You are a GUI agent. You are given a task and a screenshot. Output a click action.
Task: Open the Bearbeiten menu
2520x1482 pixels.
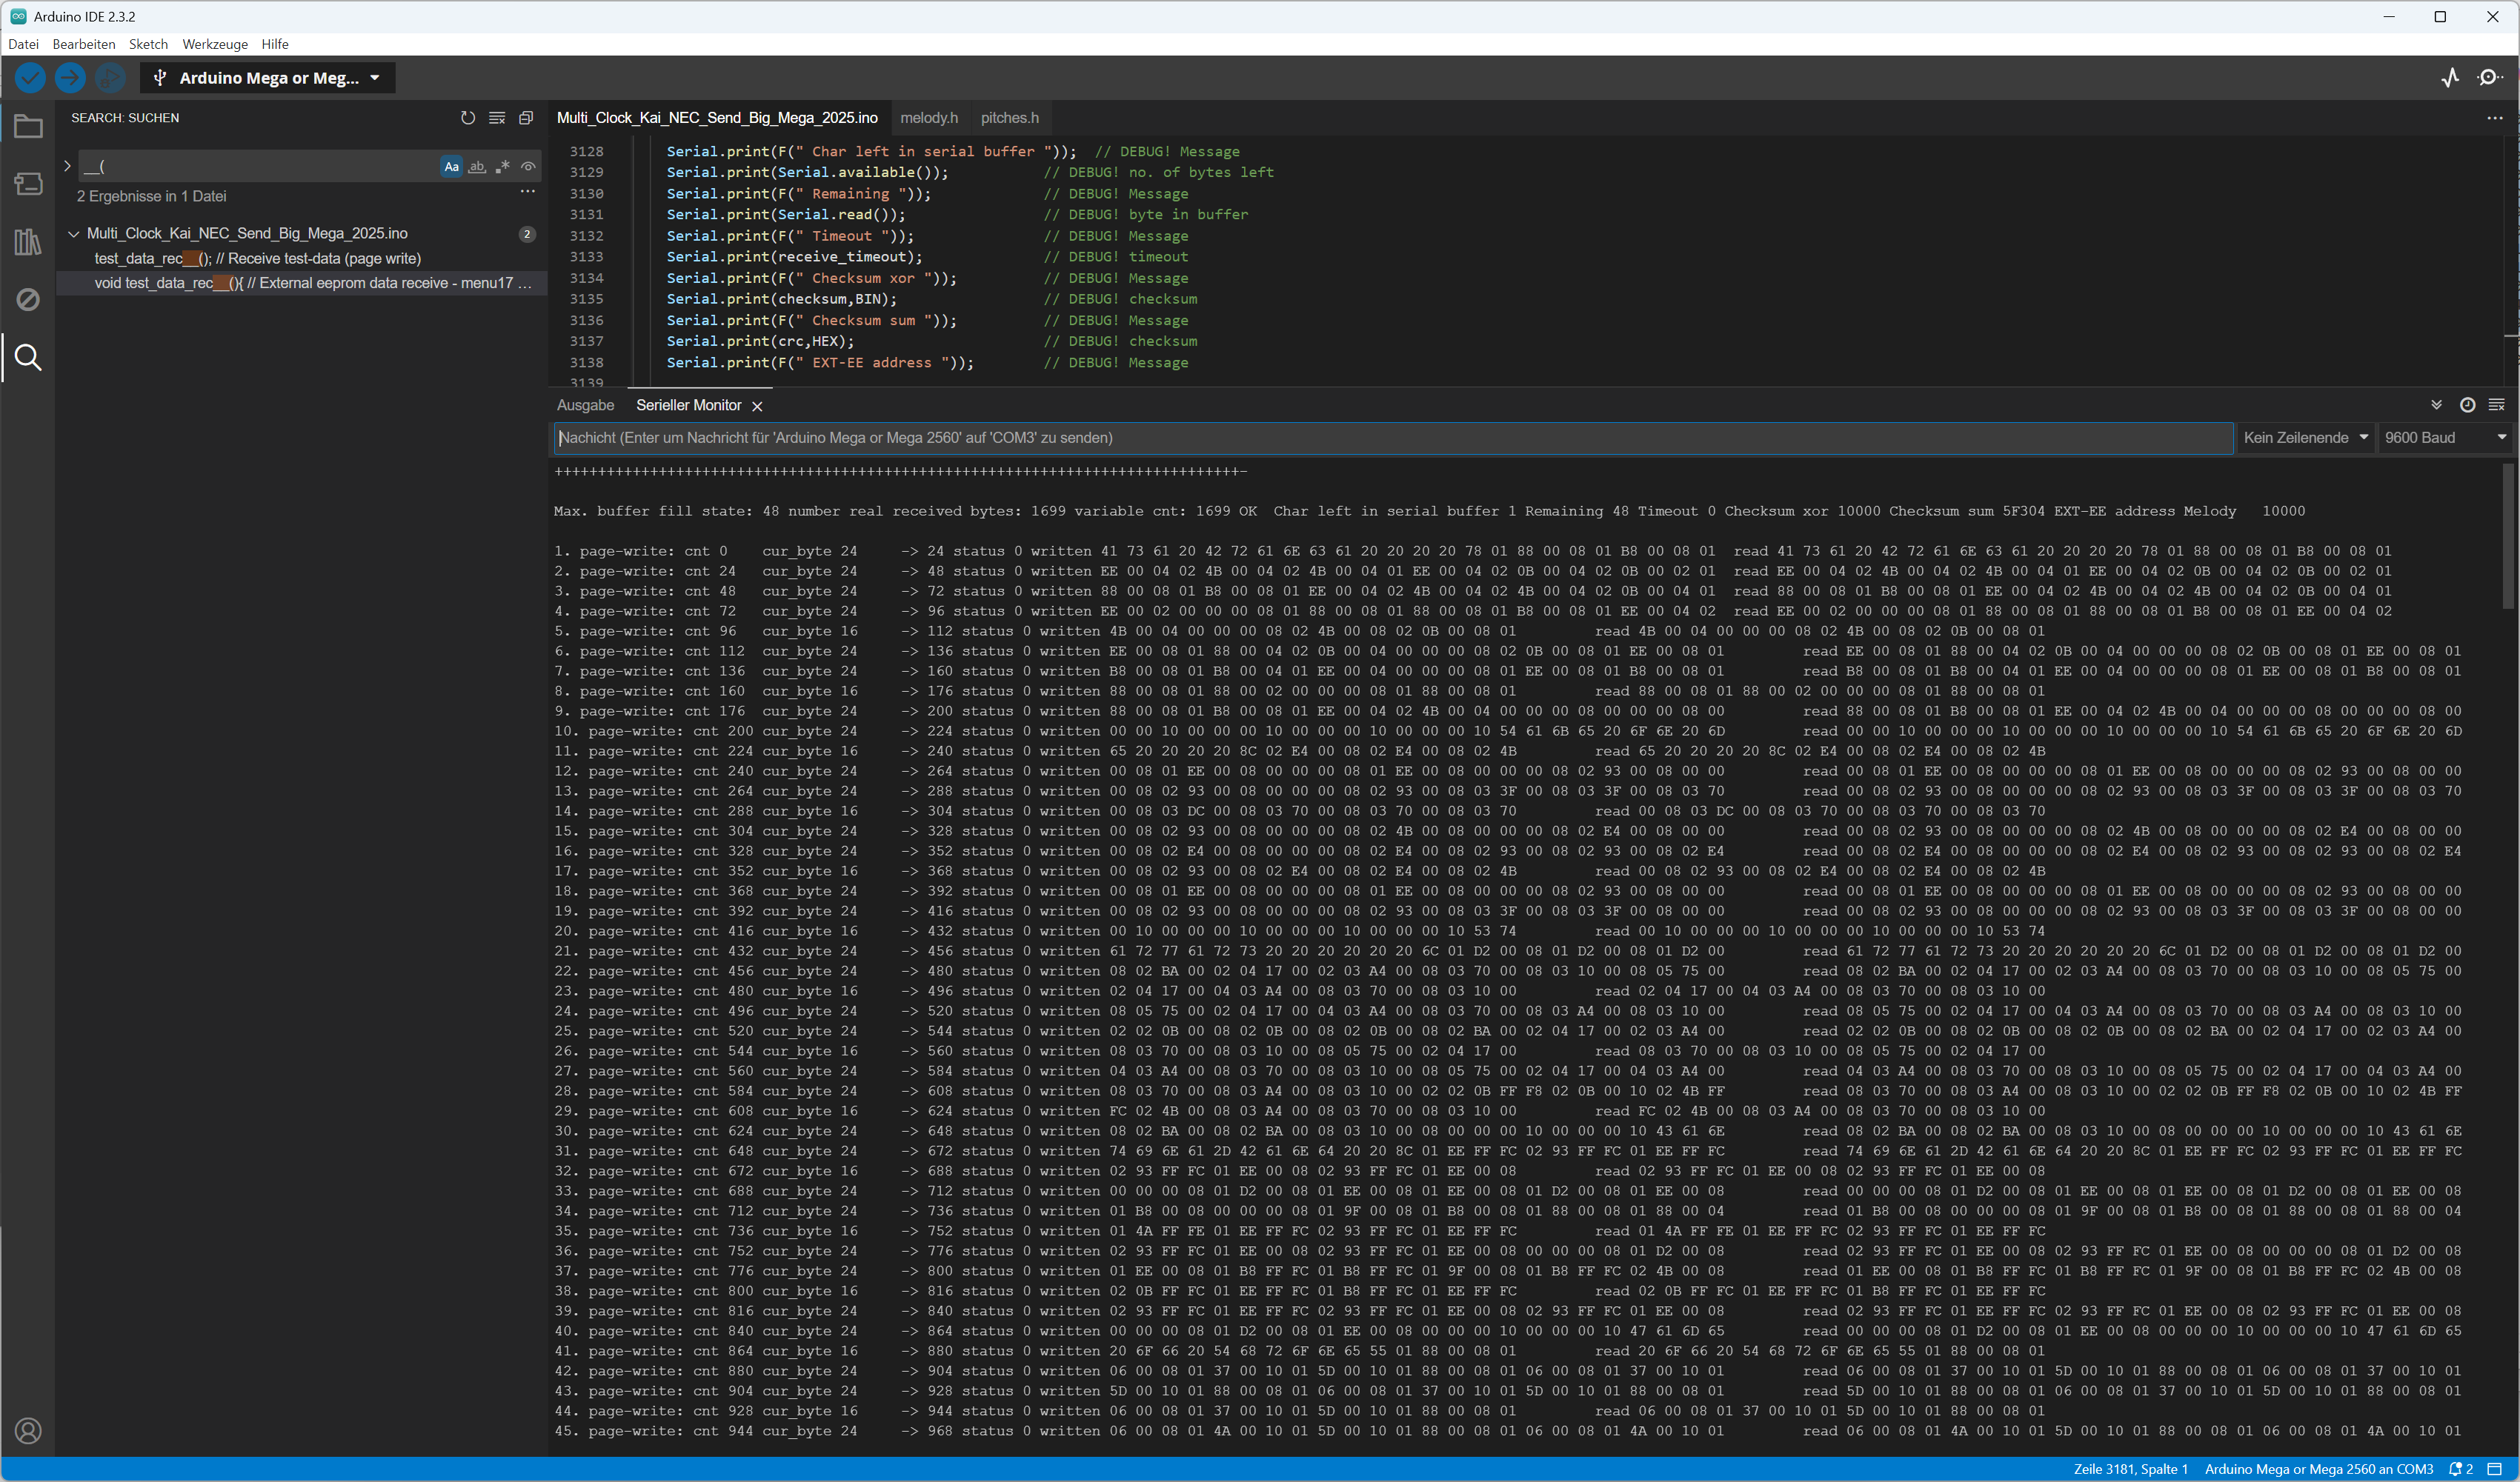click(84, 44)
